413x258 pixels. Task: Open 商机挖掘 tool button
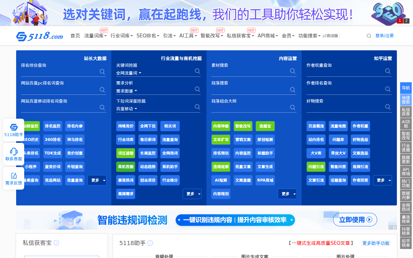tap(126, 167)
